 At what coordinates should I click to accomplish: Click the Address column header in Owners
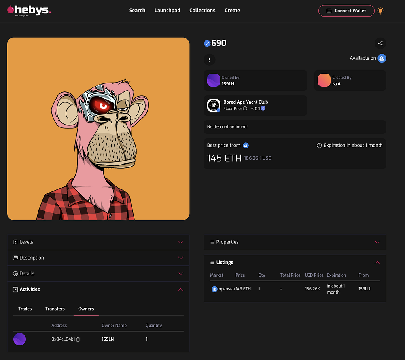[x=59, y=326]
